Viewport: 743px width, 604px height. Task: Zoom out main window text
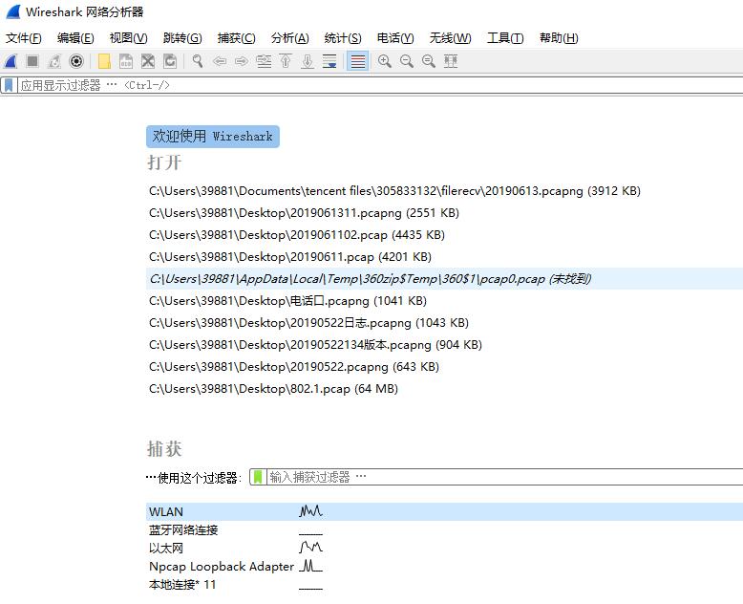tap(406, 61)
